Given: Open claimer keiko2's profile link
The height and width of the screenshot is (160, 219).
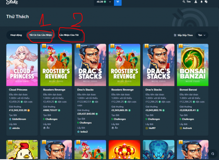Looking at the screenshot, I should (84, 132).
